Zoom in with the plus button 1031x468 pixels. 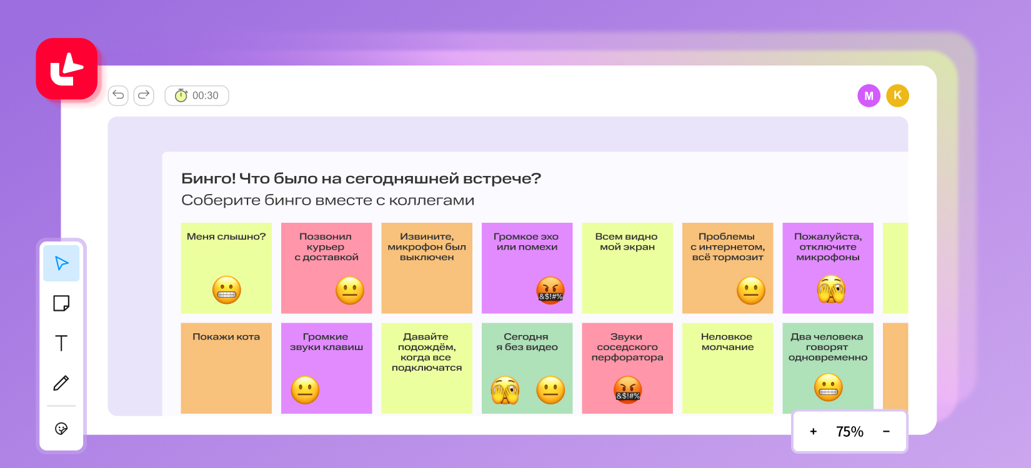(x=813, y=431)
